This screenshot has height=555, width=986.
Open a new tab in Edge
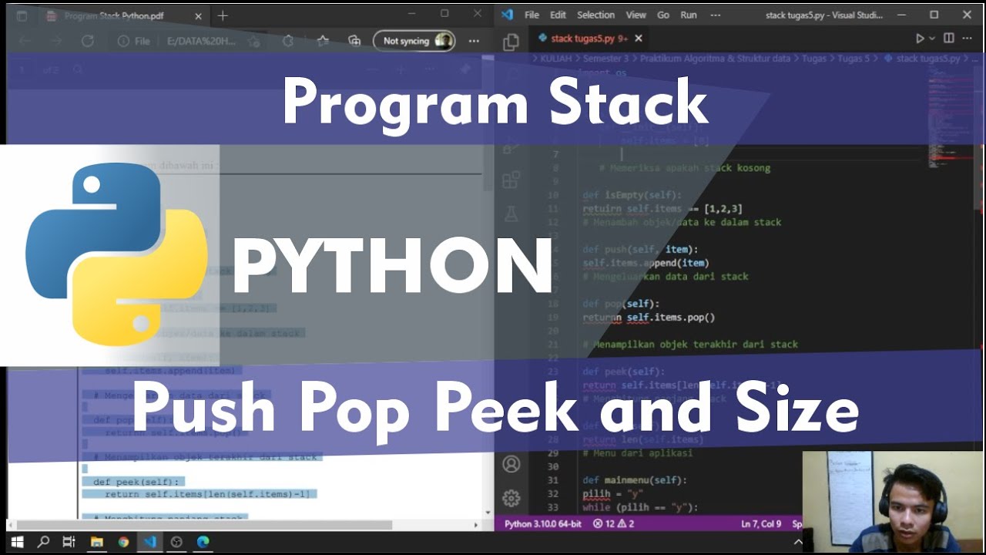pyautogui.click(x=223, y=15)
